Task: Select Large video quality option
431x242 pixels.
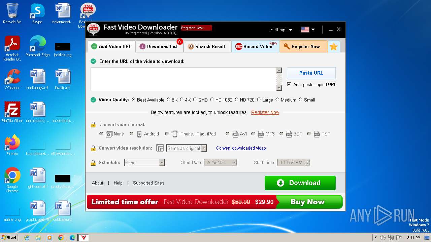Action: click(259, 100)
